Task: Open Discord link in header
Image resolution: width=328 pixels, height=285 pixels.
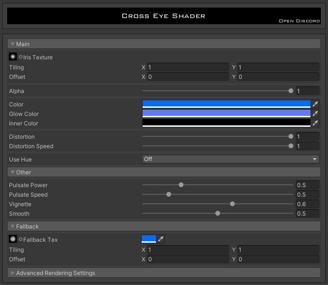Action: click(299, 21)
